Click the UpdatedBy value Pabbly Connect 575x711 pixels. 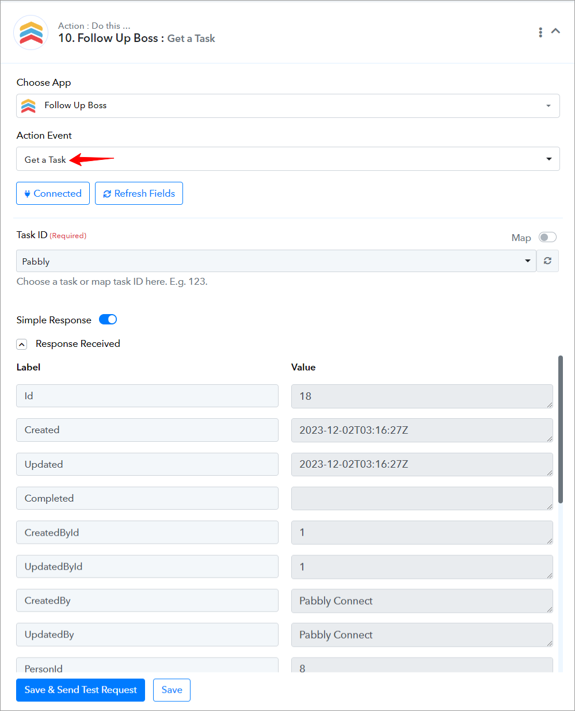click(x=422, y=635)
